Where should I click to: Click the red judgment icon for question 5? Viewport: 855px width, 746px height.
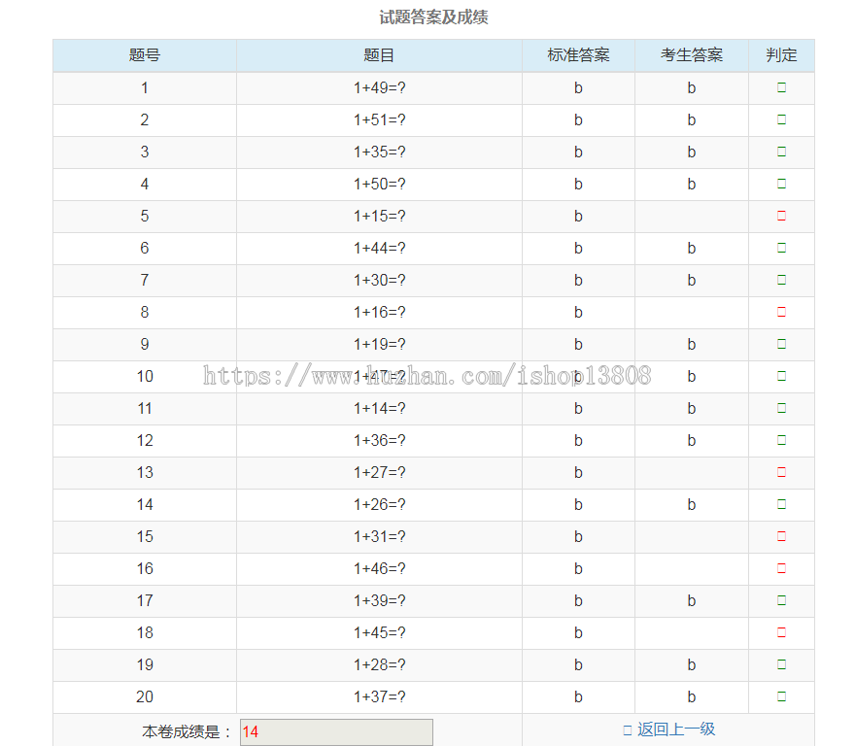[x=780, y=216]
